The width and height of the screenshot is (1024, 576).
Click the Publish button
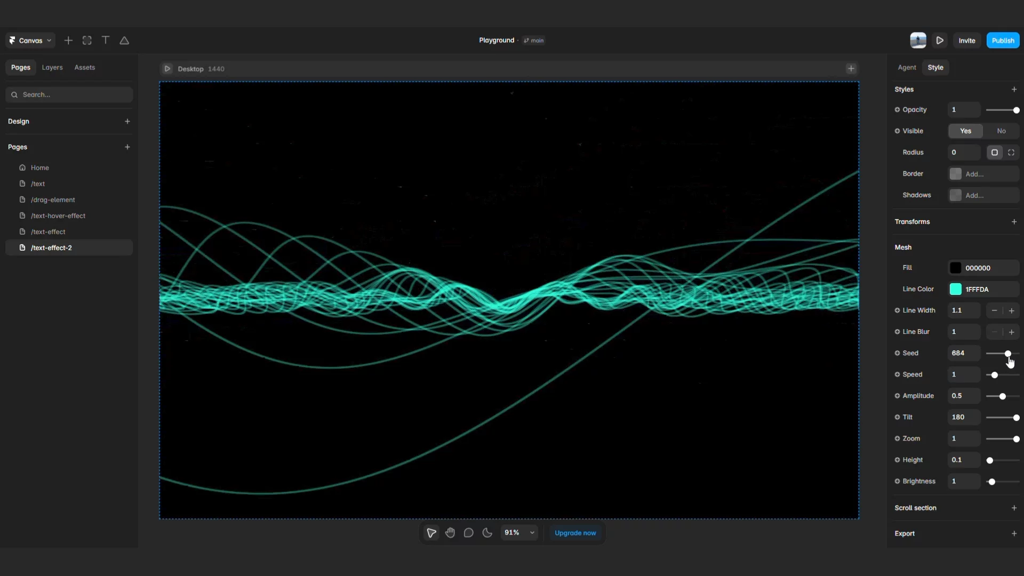pyautogui.click(x=1003, y=41)
